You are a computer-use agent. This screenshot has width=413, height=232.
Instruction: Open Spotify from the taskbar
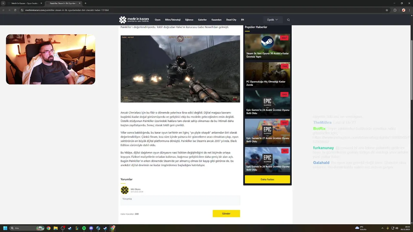[84, 228]
